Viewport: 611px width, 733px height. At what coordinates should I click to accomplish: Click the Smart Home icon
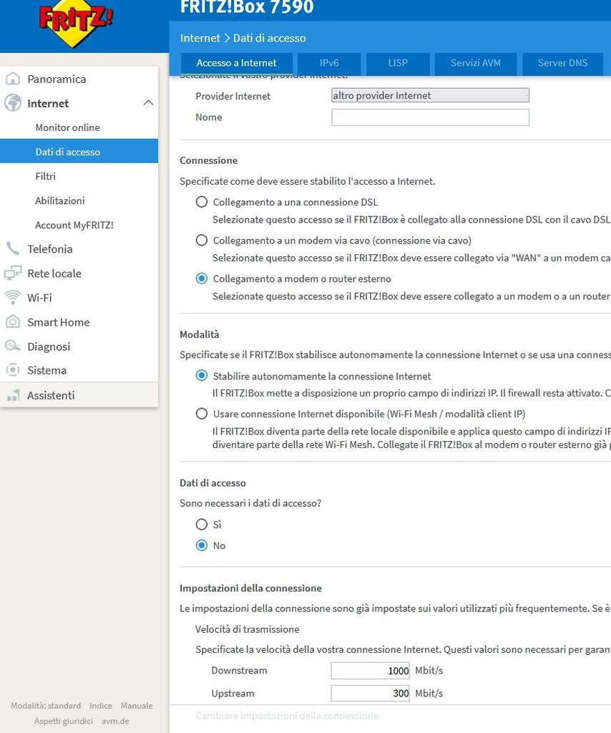13,321
